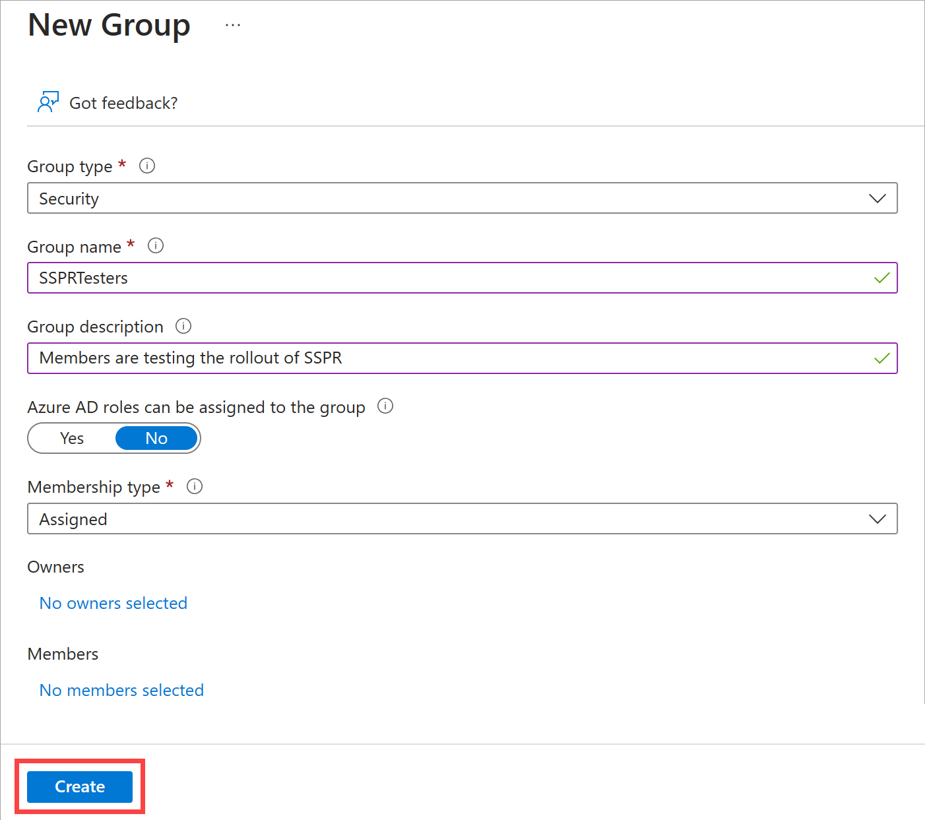Open the No members selected link

point(121,690)
